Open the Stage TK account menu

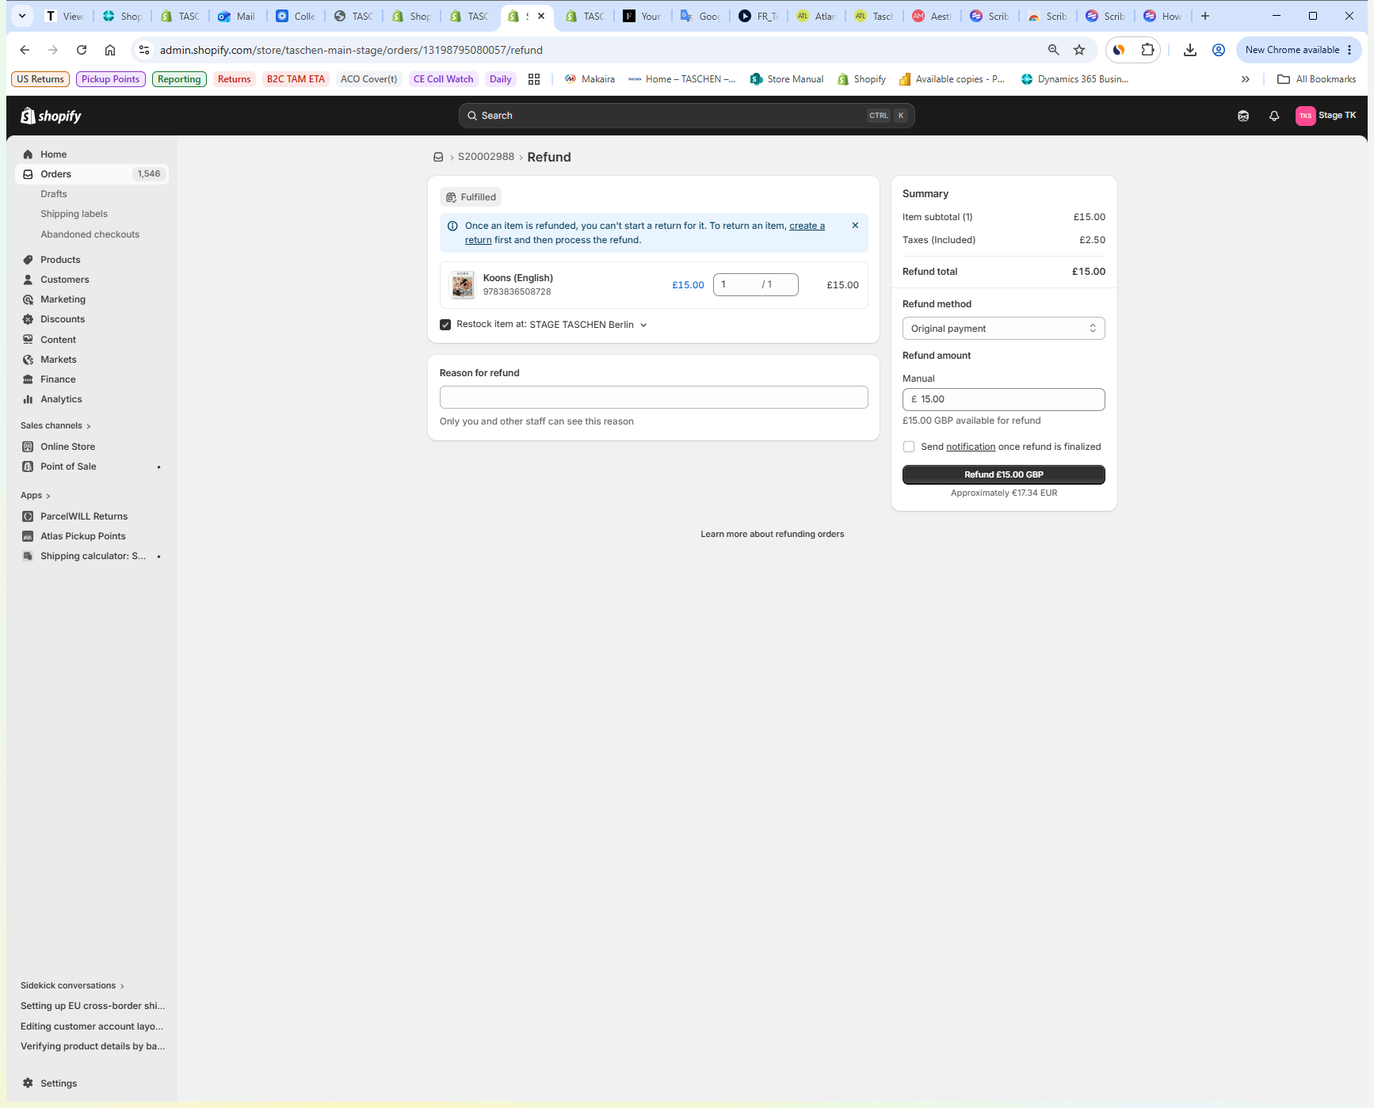tap(1326, 116)
